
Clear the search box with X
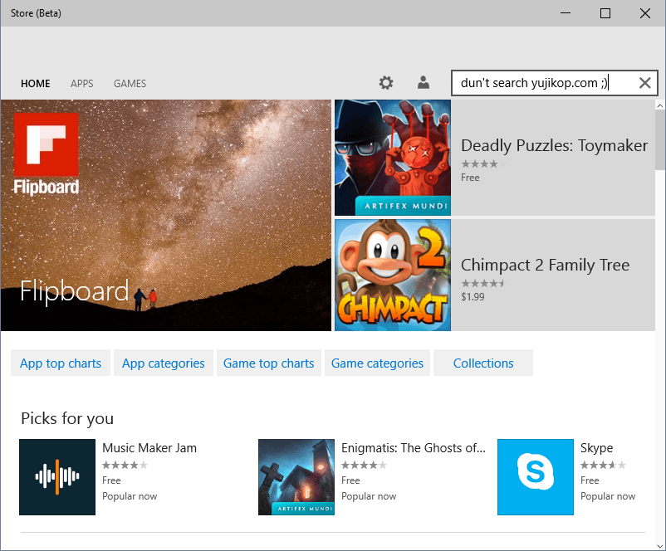point(644,83)
